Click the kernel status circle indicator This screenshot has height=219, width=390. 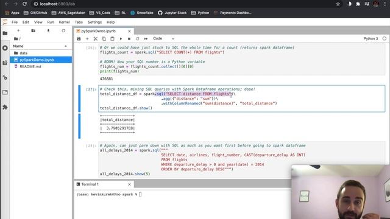(x=385, y=38)
